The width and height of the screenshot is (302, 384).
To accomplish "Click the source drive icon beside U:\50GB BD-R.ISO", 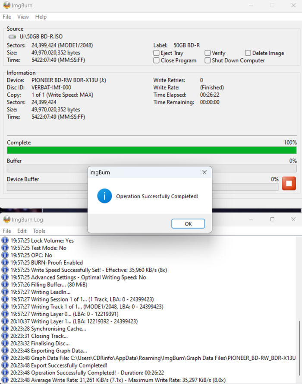I will tap(12, 37).
